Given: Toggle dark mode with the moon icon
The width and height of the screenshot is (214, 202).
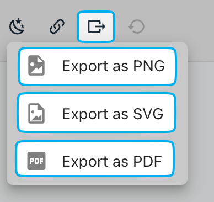Looking at the screenshot, I should 17,26.
